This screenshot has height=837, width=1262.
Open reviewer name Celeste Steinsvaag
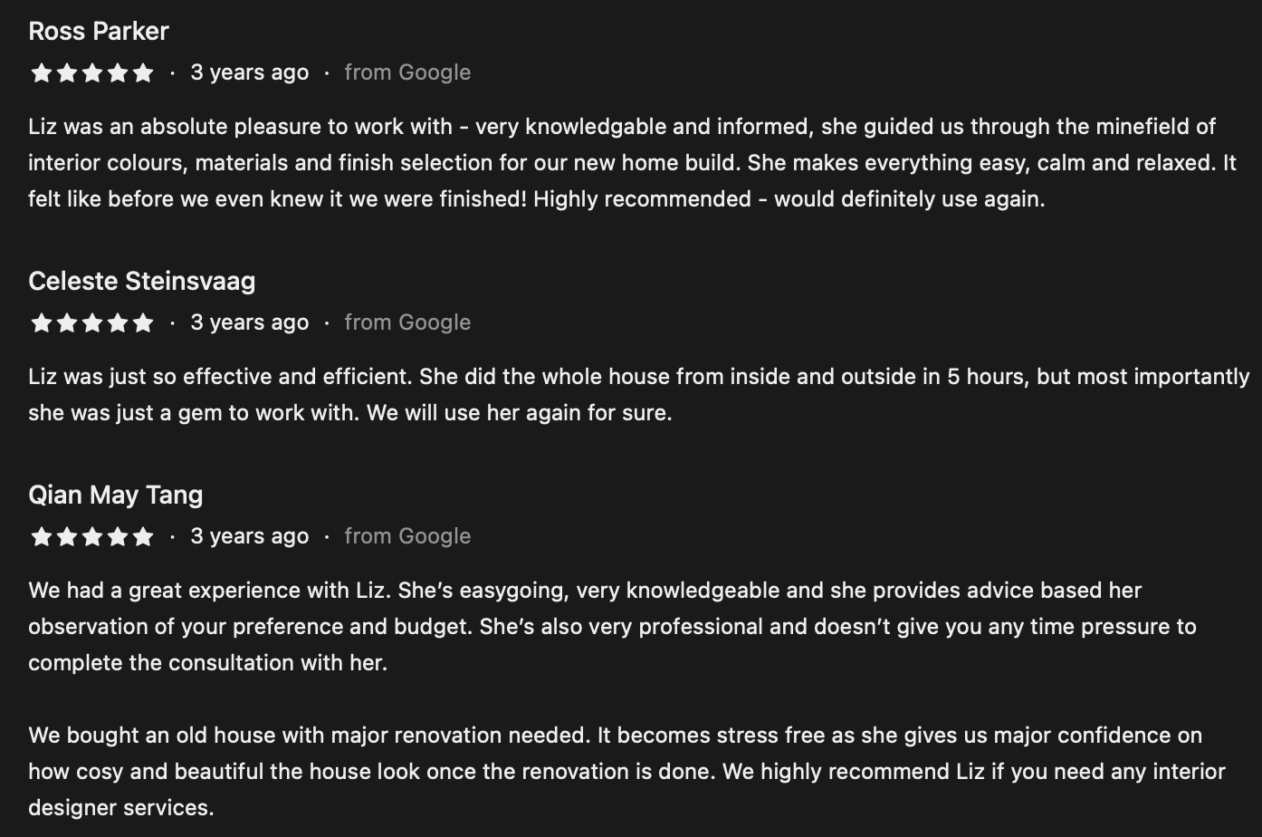tap(142, 281)
